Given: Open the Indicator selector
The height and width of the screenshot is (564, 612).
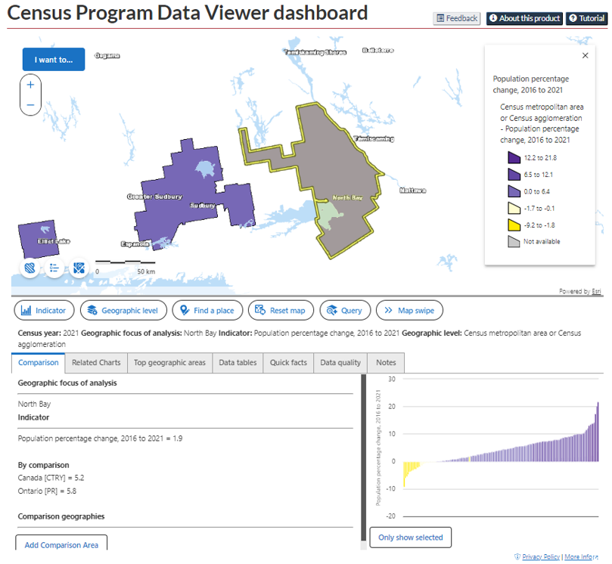Looking at the screenshot, I should [x=44, y=310].
